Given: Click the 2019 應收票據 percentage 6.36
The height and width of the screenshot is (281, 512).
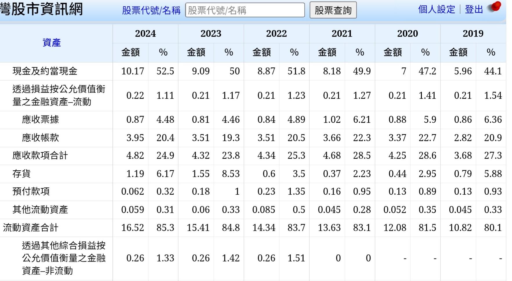Looking at the screenshot, I should [493, 120].
